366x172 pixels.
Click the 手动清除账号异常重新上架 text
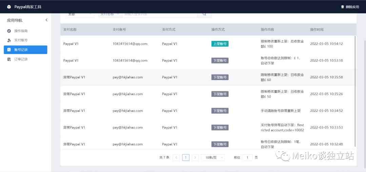coord(281,111)
